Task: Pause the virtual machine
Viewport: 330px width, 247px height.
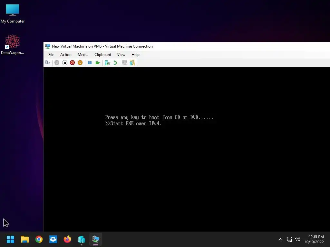Action: pyautogui.click(x=90, y=63)
